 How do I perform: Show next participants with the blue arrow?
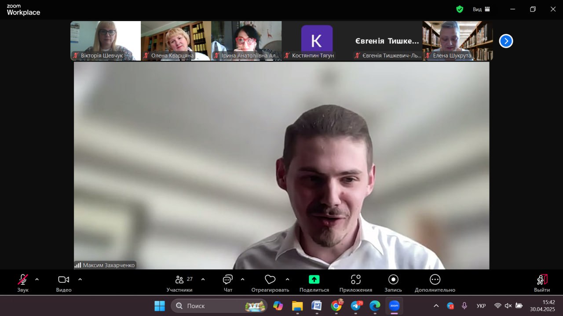pyautogui.click(x=506, y=41)
